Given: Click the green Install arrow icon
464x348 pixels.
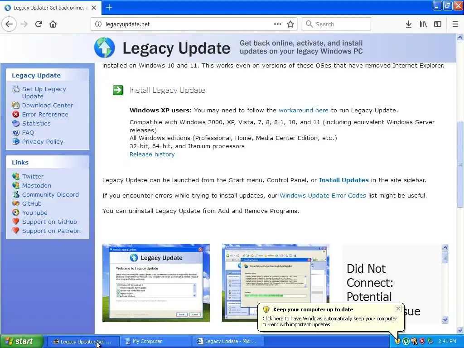Looking at the screenshot, I should pyautogui.click(x=118, y=90).
